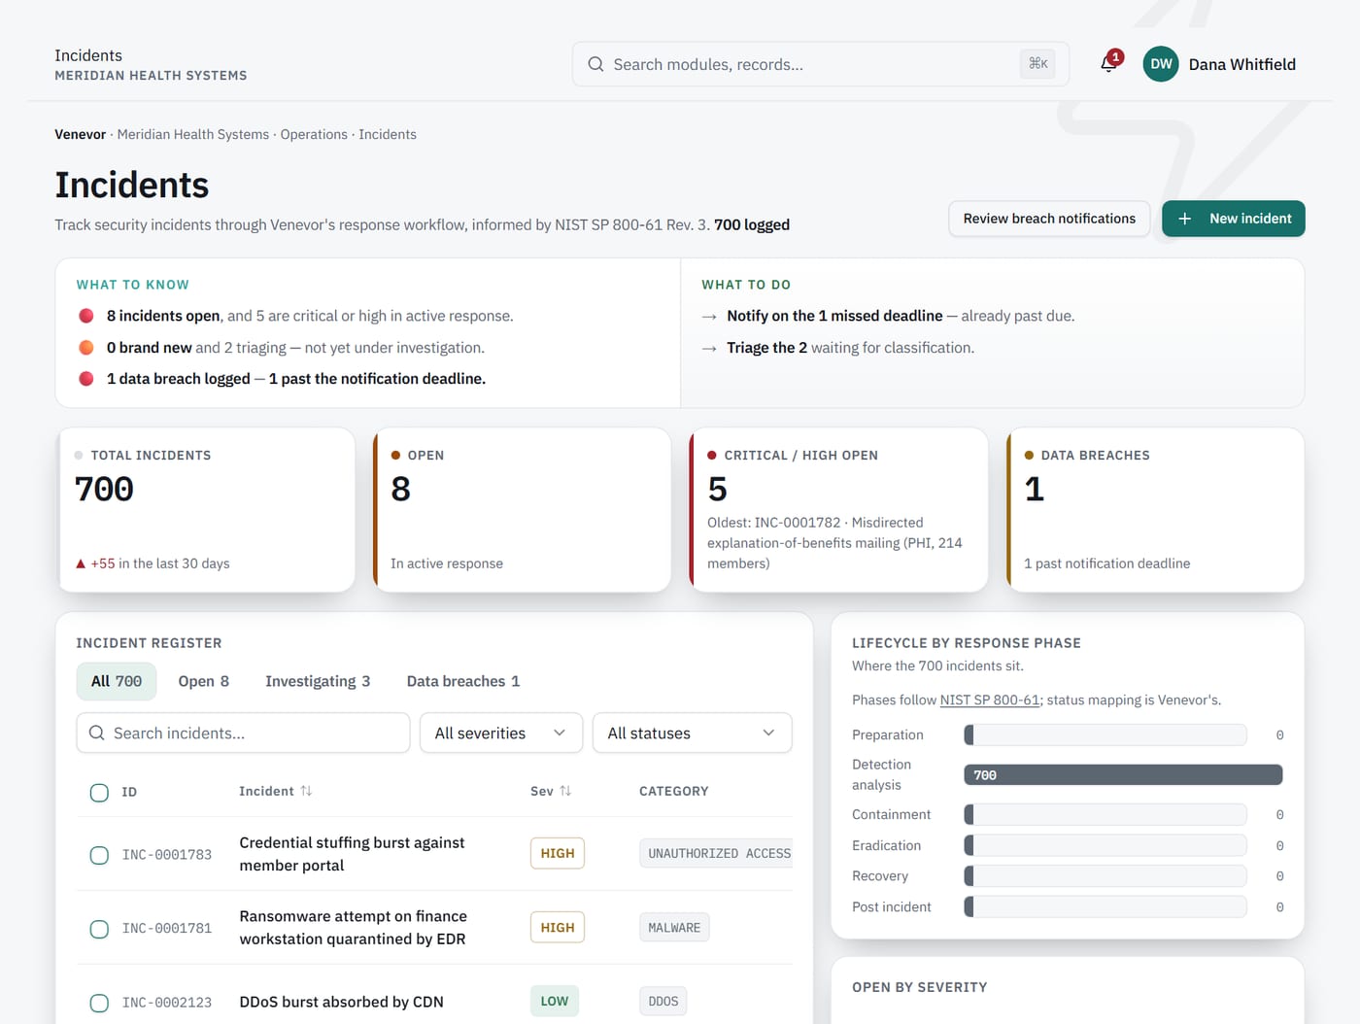Click the MALWARE category tag
1360x1024 pixels.
click(674, 928)
